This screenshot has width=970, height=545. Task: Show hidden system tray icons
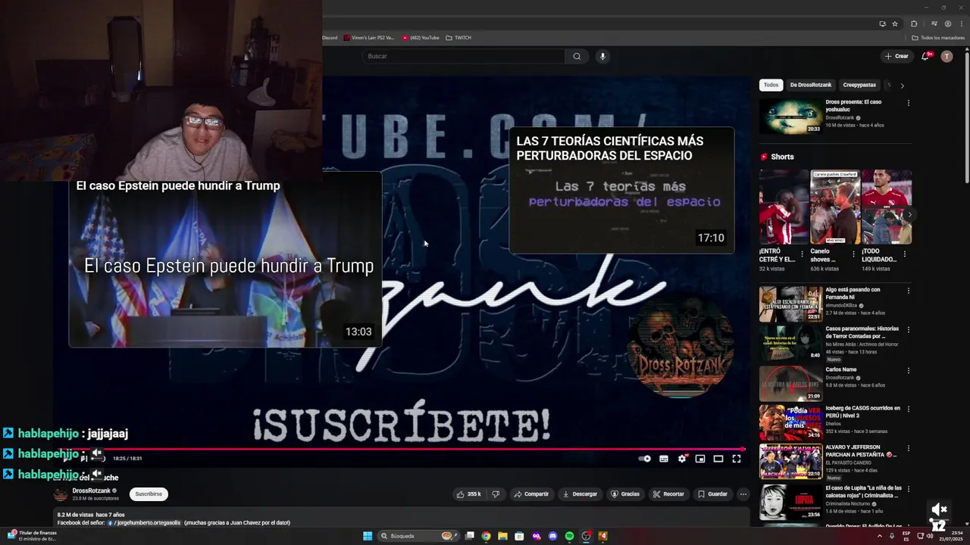tap(879, 536)
